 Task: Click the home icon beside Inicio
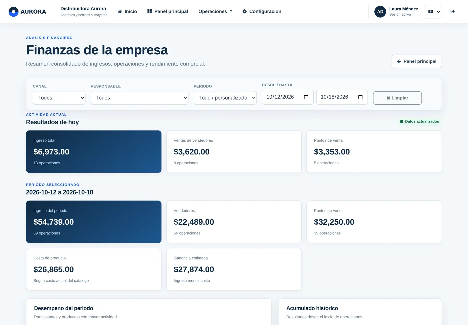120,11
